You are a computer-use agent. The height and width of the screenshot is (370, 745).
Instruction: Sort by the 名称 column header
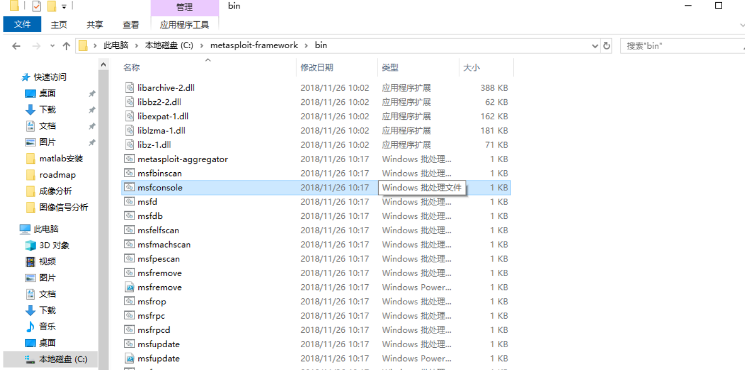(x=132, y=67)
